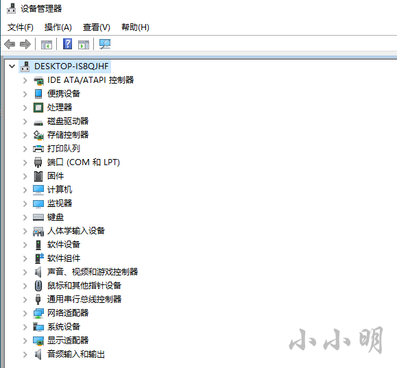Select the 通用串行总线控制器 item
This screenshot has width=397, height=368.
(x=84, y=299)
